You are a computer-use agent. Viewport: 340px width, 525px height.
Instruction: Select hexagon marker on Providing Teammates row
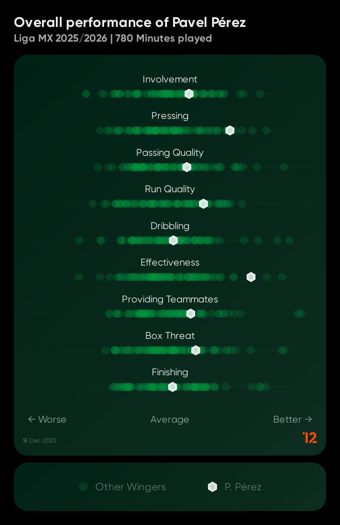click(x=190, y=314)
